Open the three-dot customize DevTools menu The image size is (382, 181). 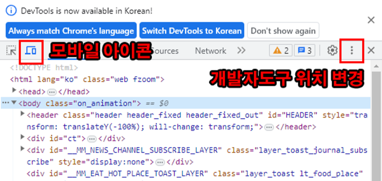(x=352, y=50)
